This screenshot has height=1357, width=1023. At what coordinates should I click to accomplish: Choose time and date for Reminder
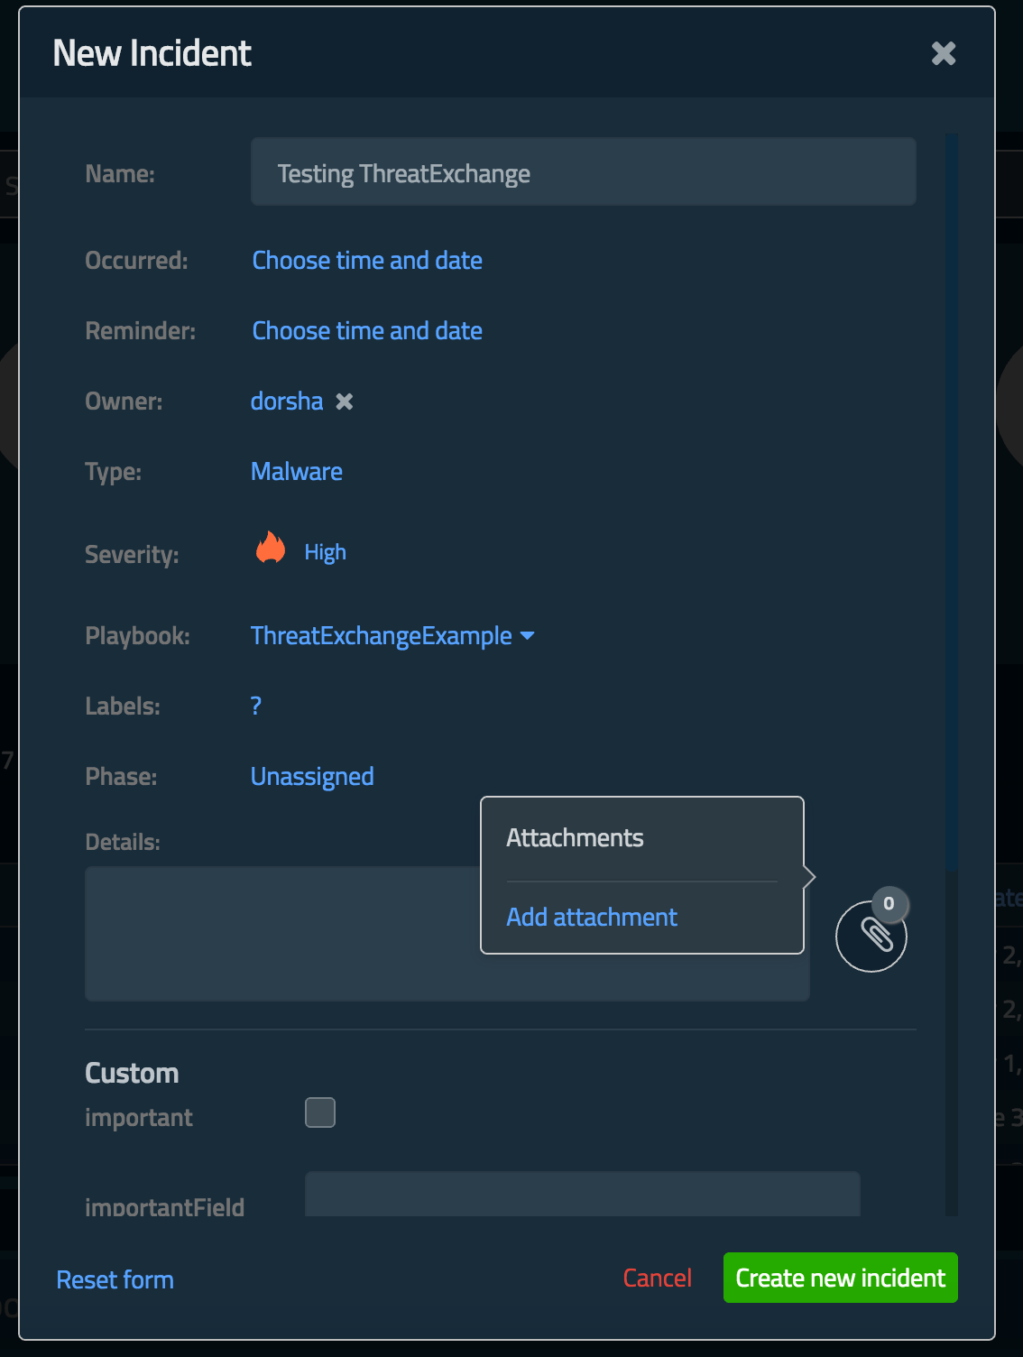point(366,331)
